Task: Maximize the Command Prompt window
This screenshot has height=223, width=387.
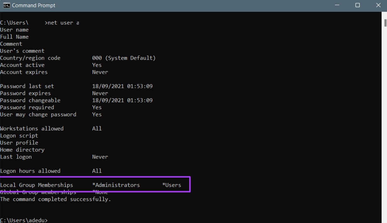Action: (x=357, y=5)
